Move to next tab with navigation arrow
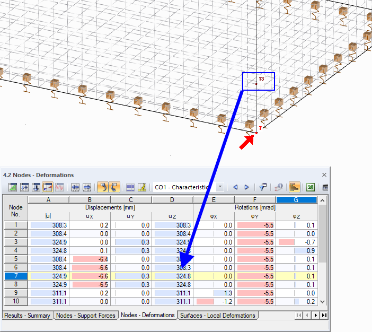Screen dimensions: 372x332 tap(315, 316)
